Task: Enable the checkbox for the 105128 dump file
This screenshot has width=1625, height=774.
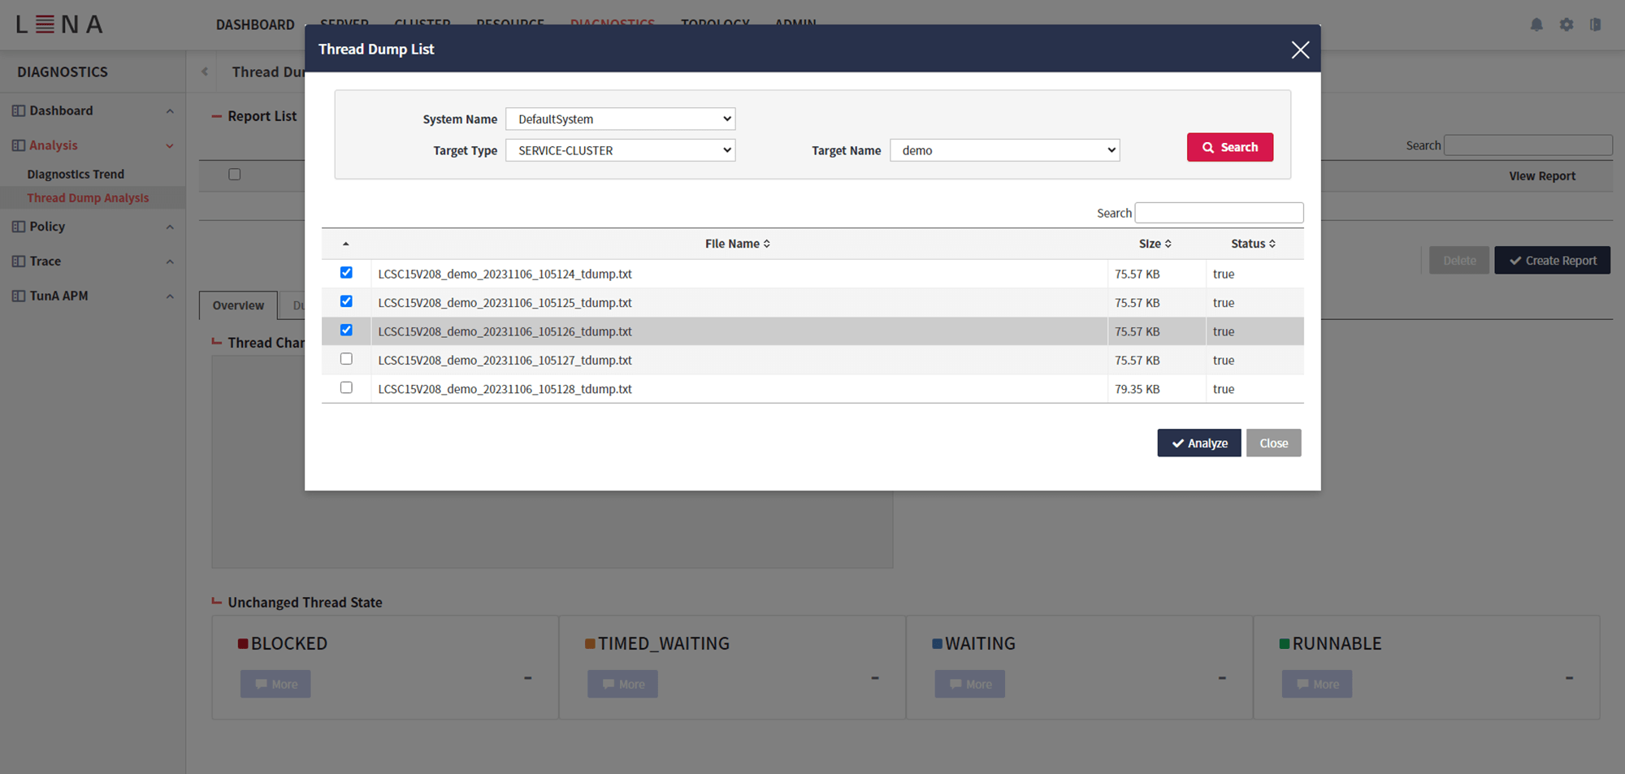Action: click(346, 387)
